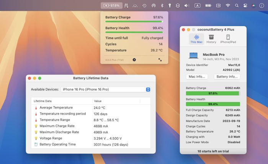The height and width of the screenshot is (164, 268).
Task: Open Spotlight search magnifier icon
Action: [237, 6]
